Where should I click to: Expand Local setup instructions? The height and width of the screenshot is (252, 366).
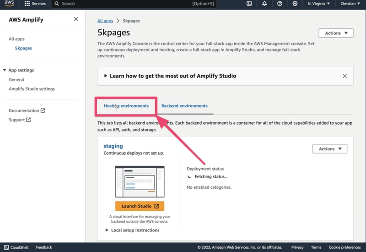(x=132, y=230)
